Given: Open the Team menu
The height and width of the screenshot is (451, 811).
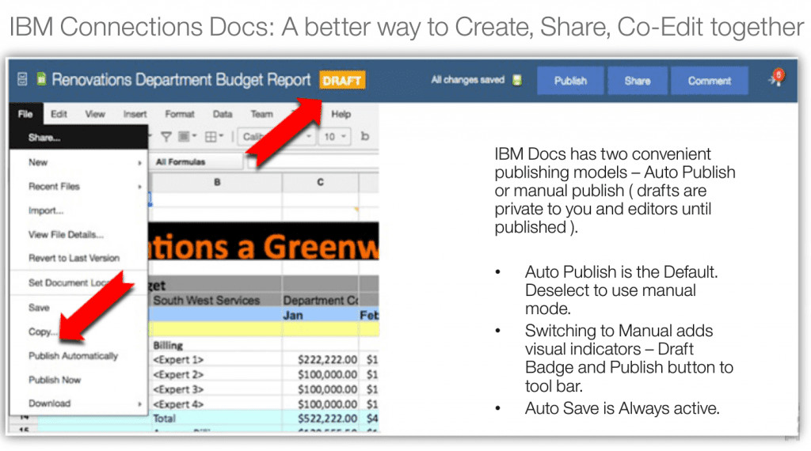Looking at the screenshot, I should click(261, 114).
